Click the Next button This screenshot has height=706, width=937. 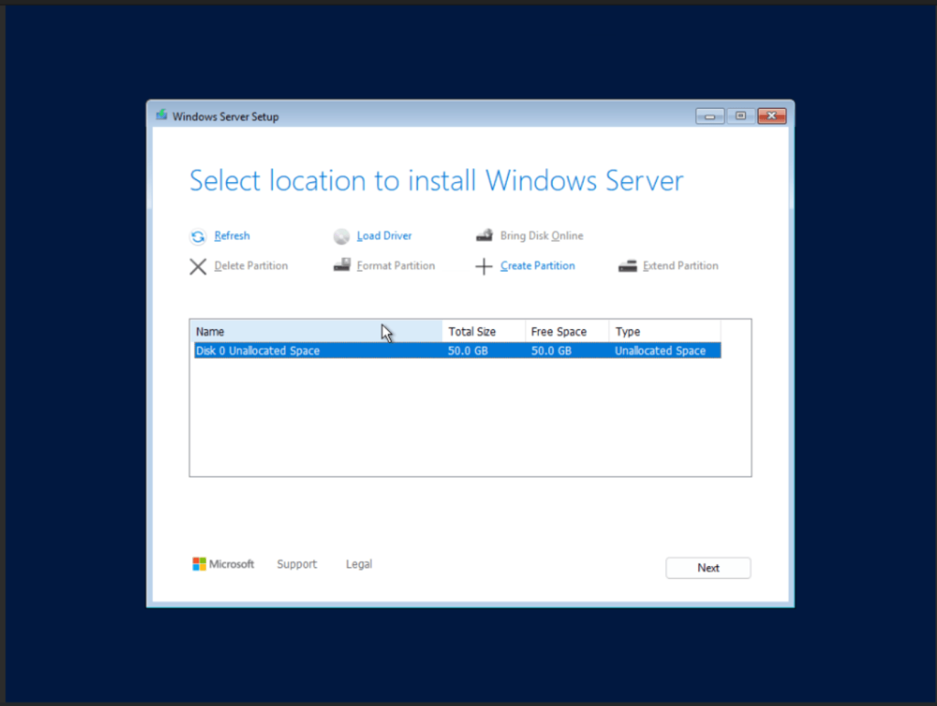point(708,568)
